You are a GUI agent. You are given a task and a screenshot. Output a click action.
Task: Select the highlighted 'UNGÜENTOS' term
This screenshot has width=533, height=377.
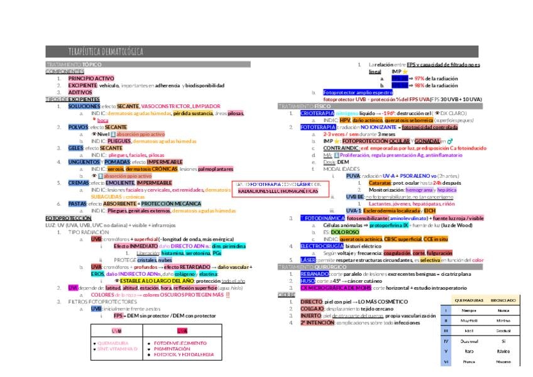pyautogui.click(x=84, y=162)
